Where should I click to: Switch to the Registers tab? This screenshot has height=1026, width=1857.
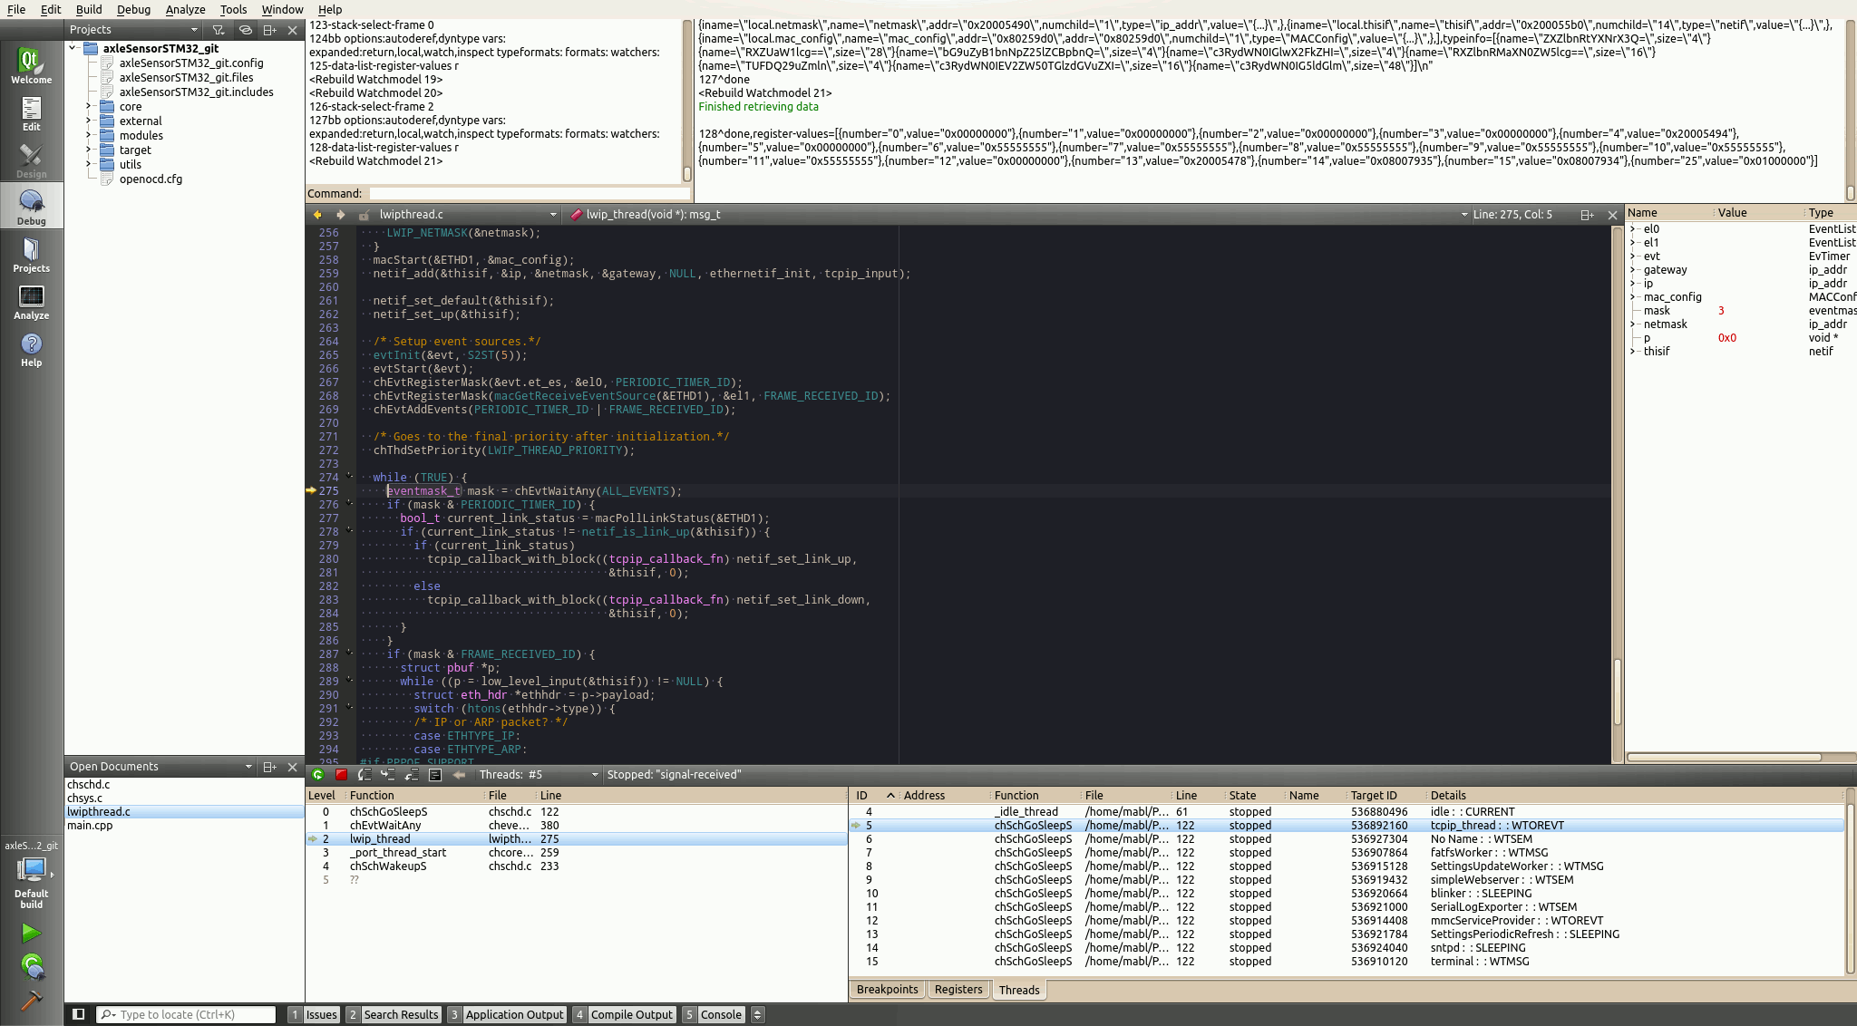click(958, 990)
